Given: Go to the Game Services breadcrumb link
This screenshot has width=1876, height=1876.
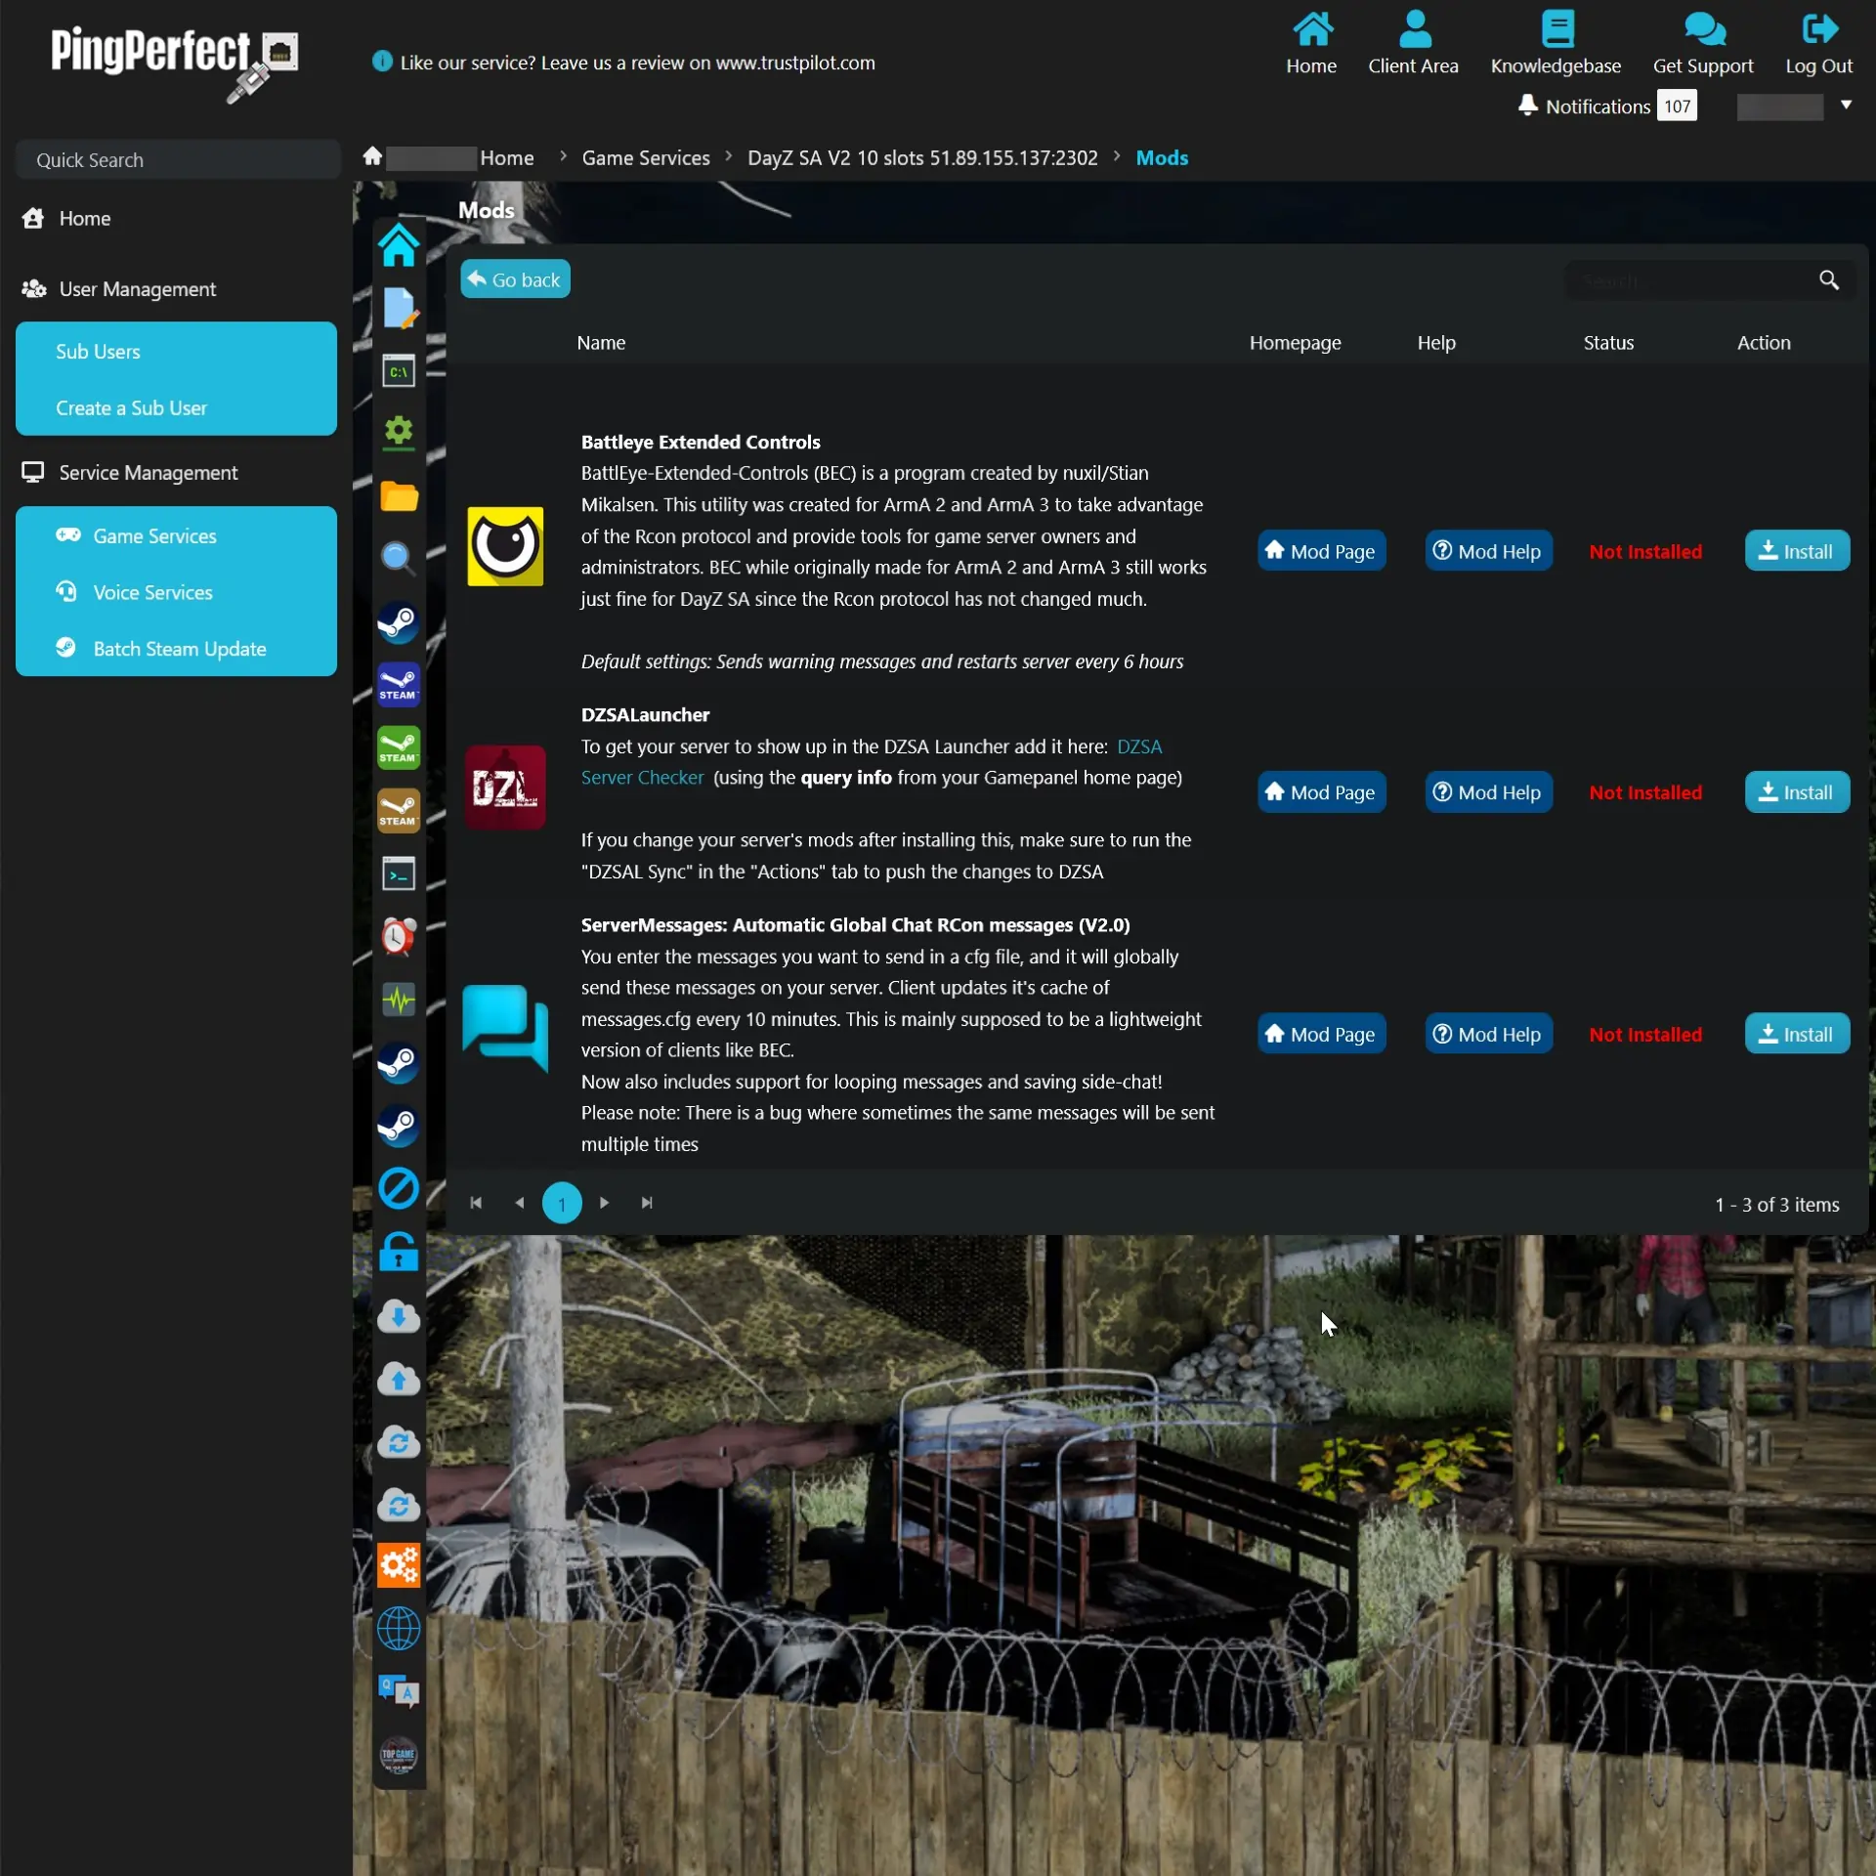Looking at the screenshot, I should 645,157.
